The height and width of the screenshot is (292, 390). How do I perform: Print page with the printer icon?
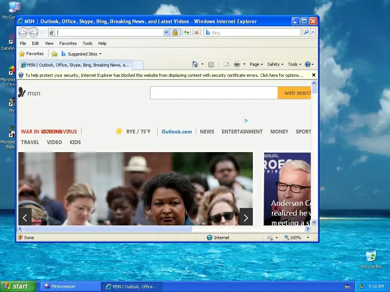click(x=237, y=64)
